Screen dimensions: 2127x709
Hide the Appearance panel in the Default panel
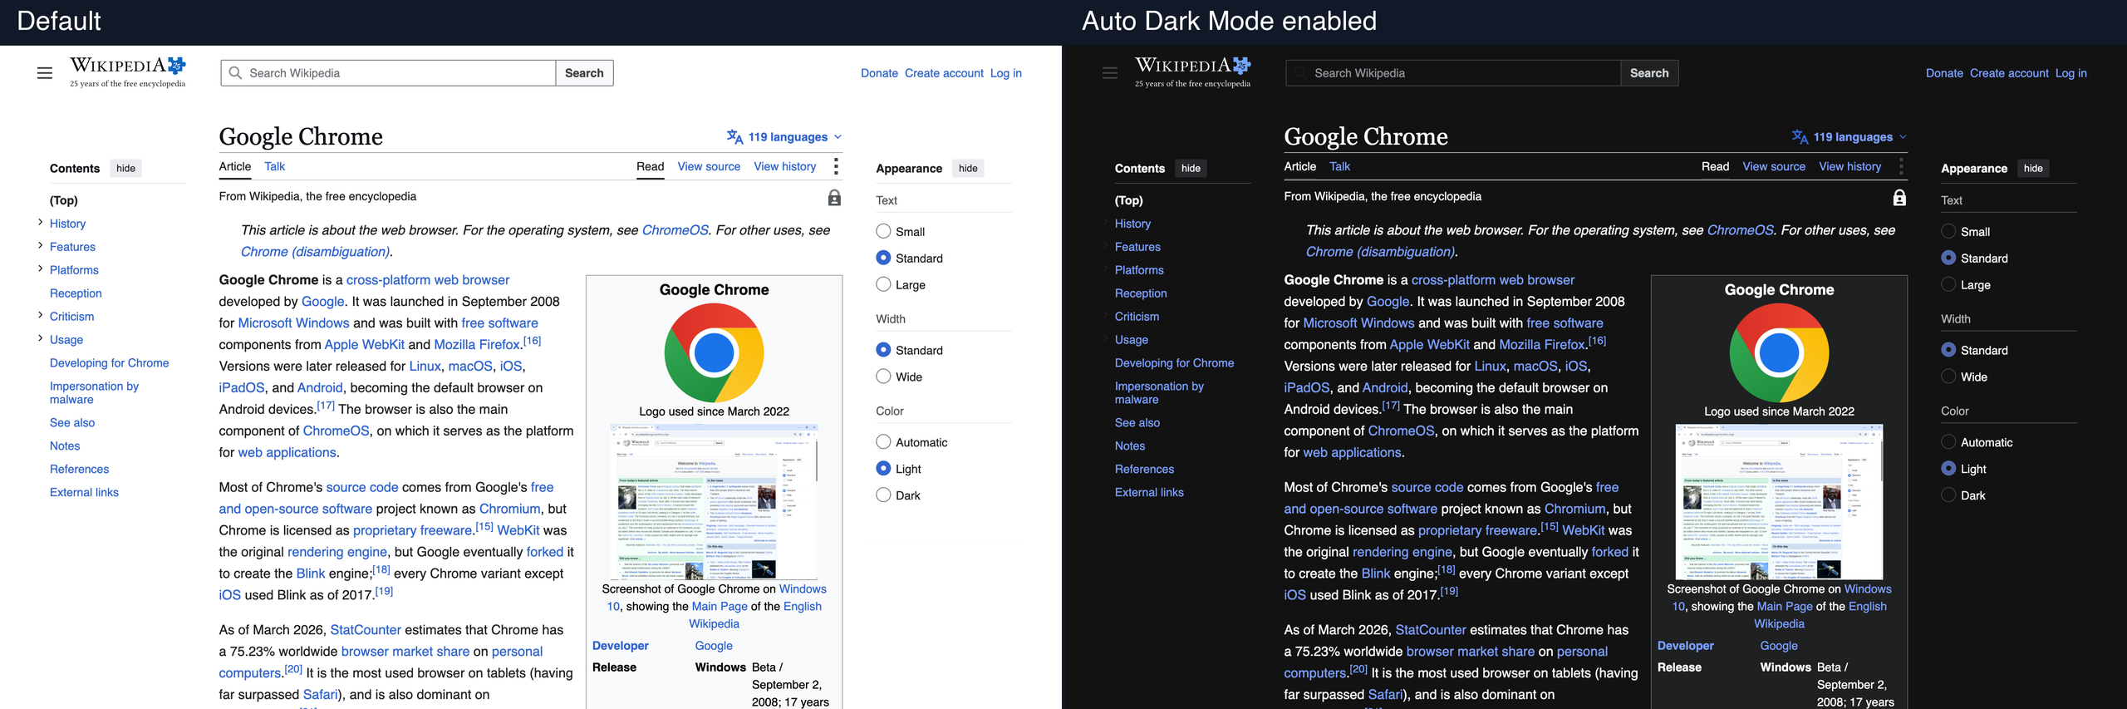968,168
